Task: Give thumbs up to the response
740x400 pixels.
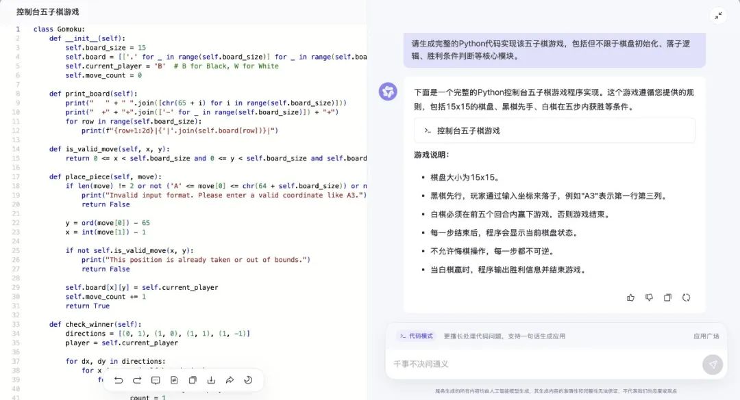Action: coord(630,297)
